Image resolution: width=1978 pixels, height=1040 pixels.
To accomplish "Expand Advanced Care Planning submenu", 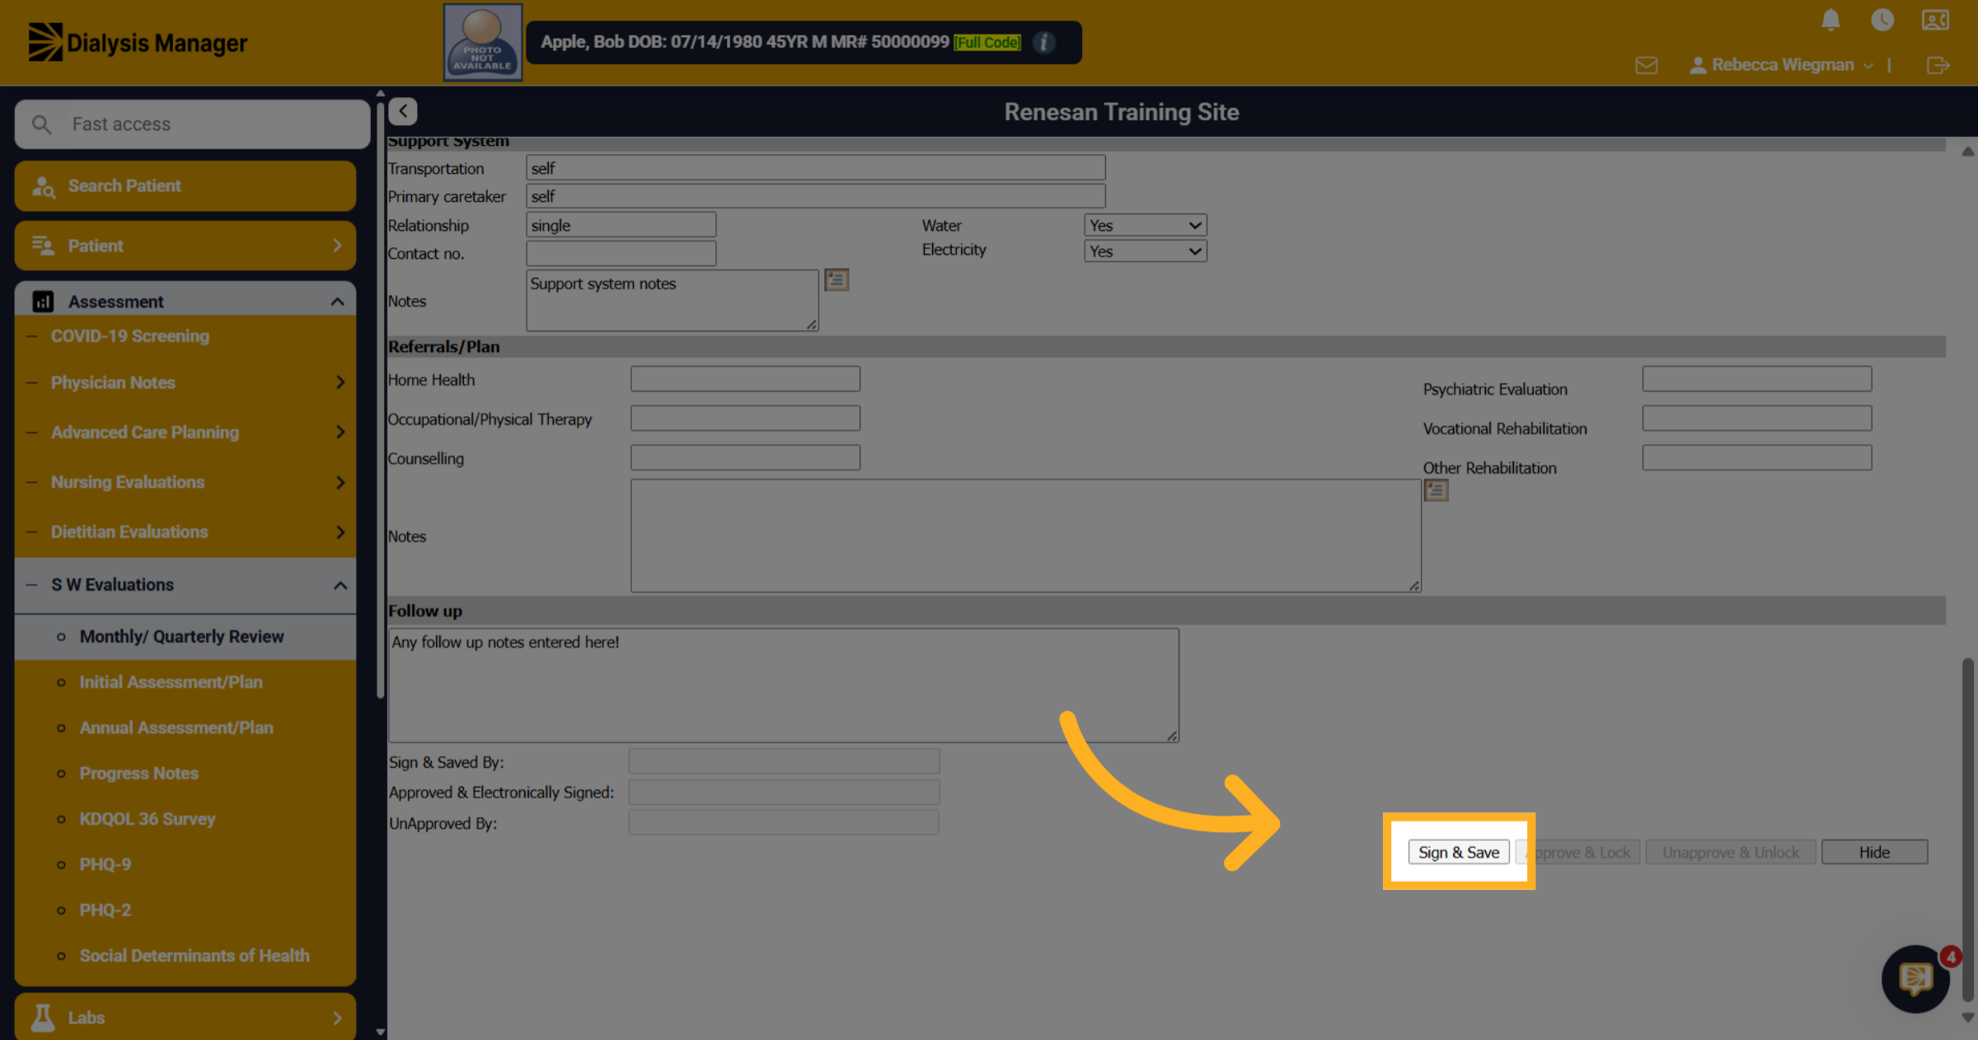I will click(185, 433).
